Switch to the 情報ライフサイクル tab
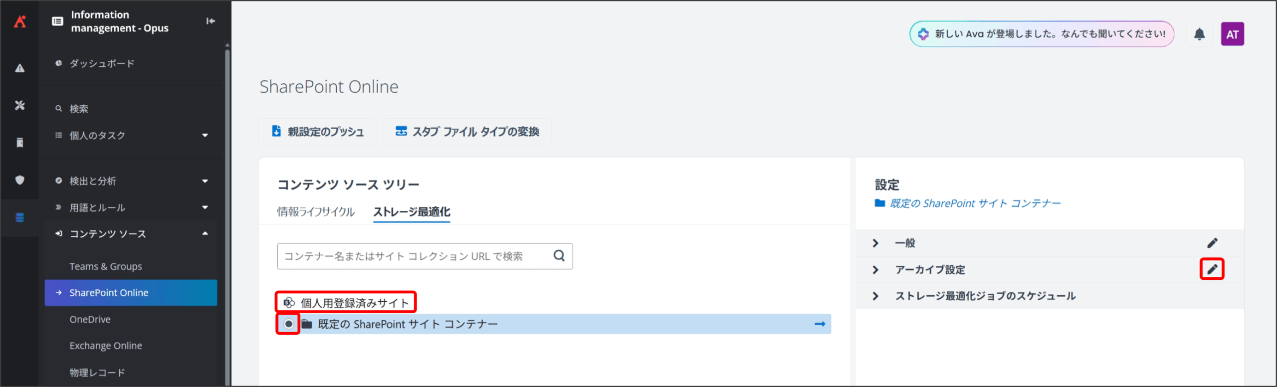 point(316,212)
